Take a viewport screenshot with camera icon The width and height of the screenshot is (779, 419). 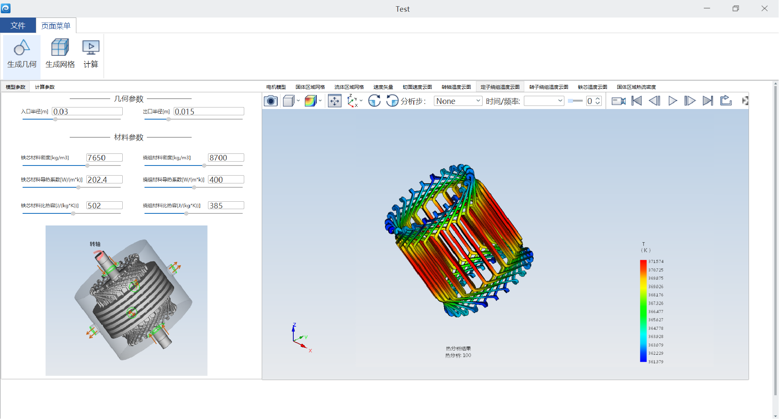pos(271,101)
